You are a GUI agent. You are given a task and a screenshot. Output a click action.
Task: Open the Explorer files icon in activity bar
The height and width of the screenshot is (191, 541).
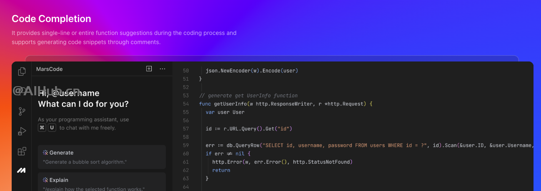click(22, 72)
